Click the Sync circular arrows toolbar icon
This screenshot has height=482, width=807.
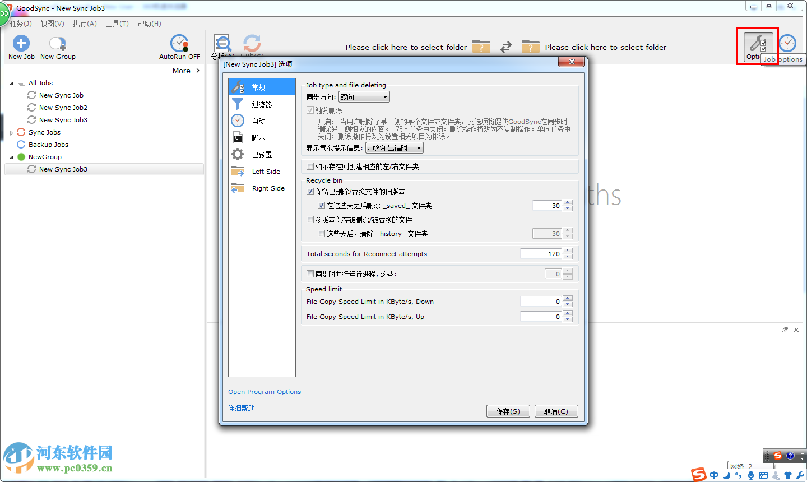click(x=252, y=43)
